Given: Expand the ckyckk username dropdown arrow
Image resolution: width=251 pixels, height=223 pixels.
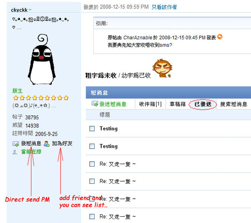Looking at the screenshot, I should [30, 10].
